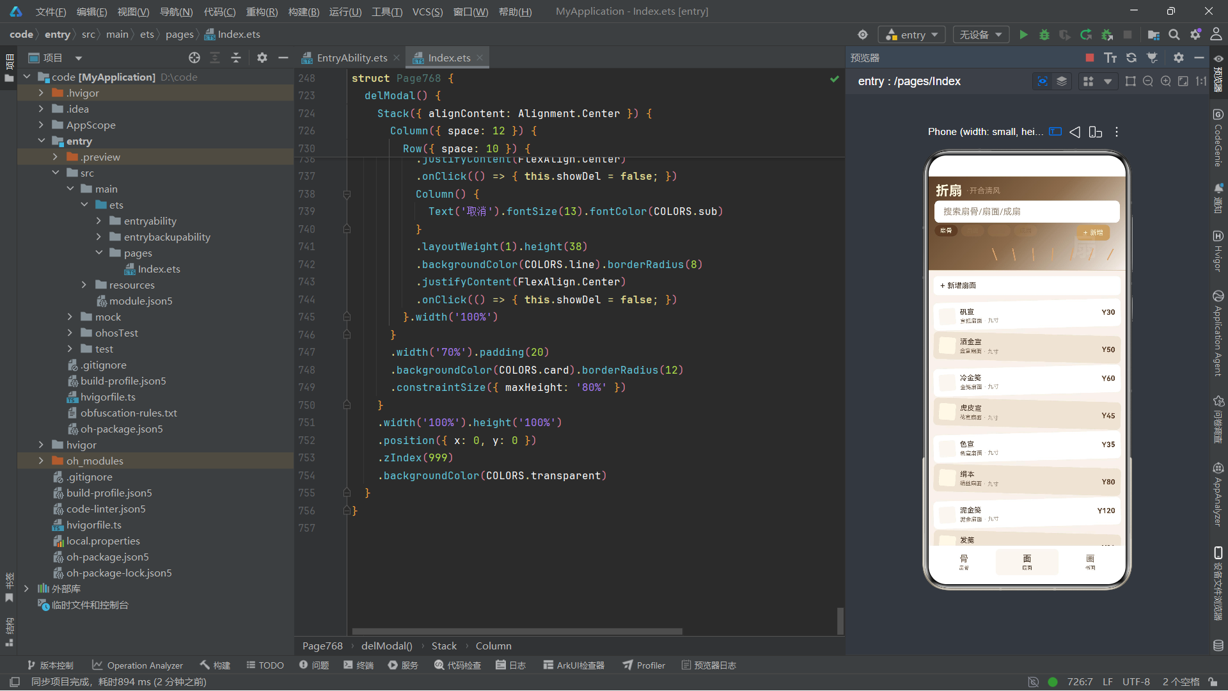Toggle the blue text-frame icon beside Phone label
Viewport: 1228px width, 691px height.
click(1055, 132)
